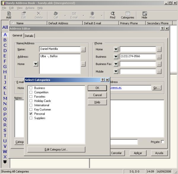Image resolution: width=178 pixels, height=174 pixels.
Task: Check the Key Customer category
Action: pos(31,109)
